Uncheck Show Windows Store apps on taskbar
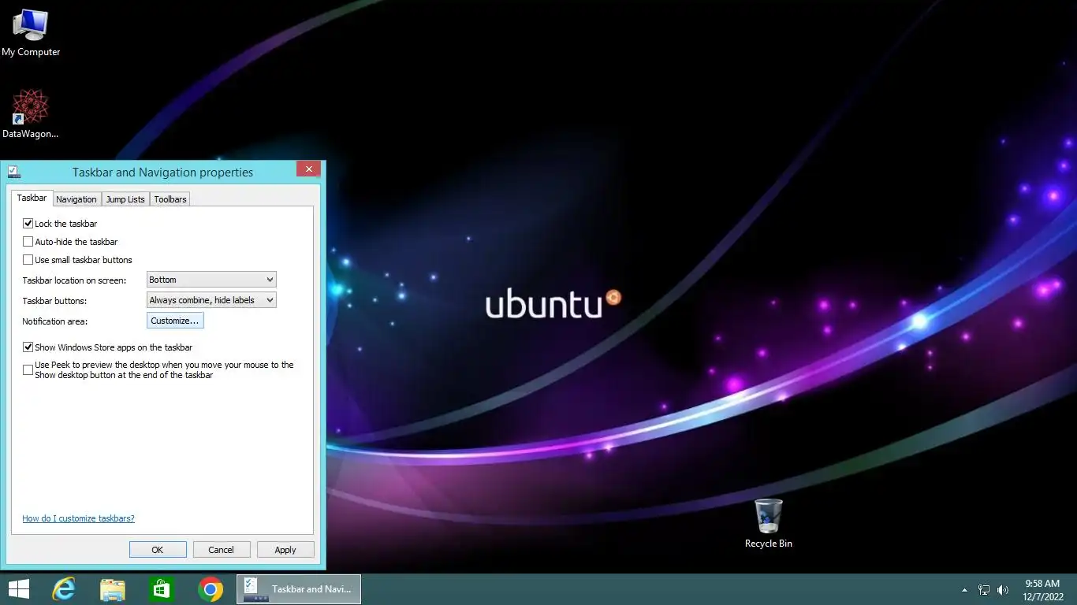The image size is (1077, 605). coord(28,347)
